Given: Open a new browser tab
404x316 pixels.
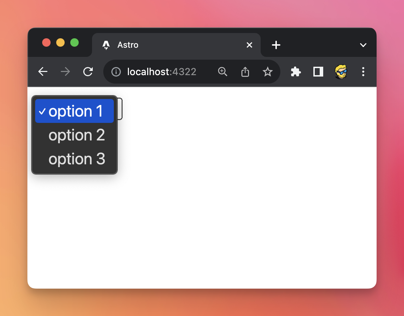Looking at the screenshot, I should 276,45.
